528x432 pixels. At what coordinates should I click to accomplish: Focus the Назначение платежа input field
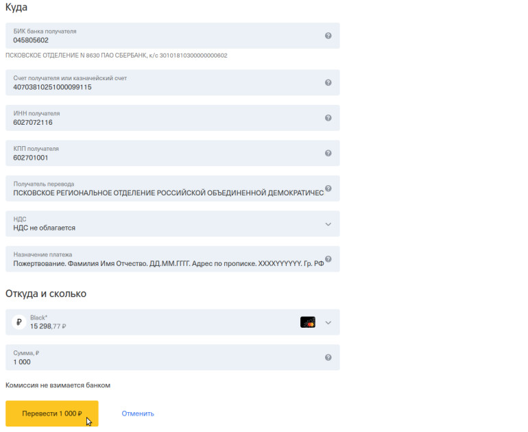[172, 259]
